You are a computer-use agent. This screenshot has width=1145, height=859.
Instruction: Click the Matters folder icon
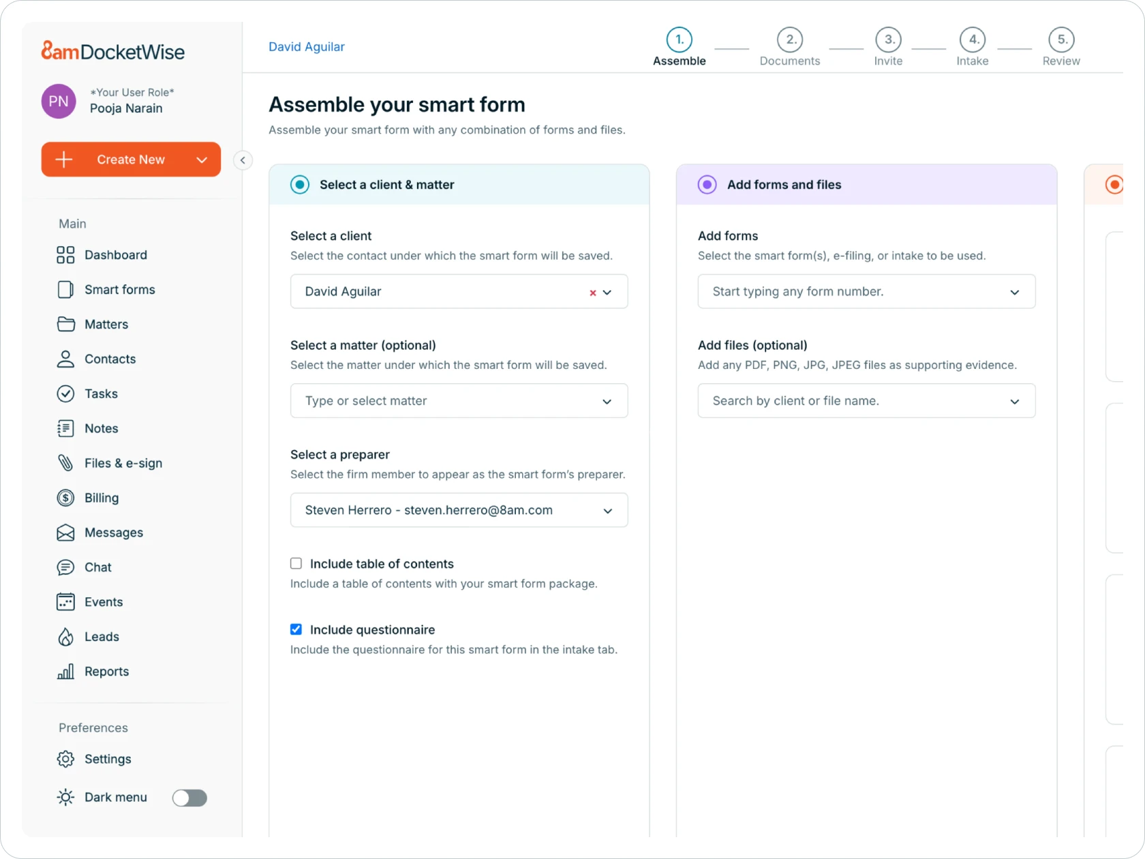[65, 325]
